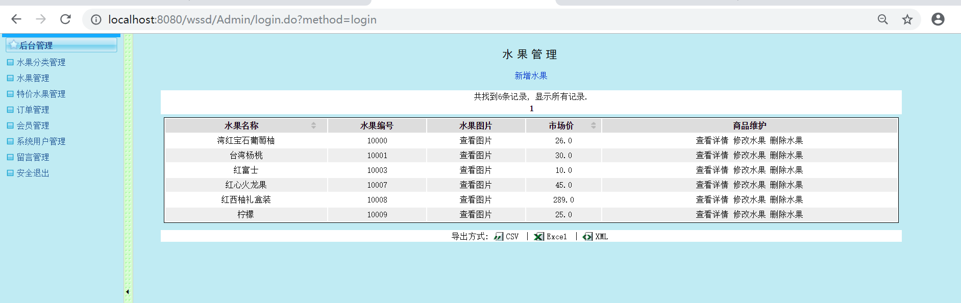Click the icon beside 安全退出
Image resolution: width=961 pixels, height=303 pixels.
[10, 173]
